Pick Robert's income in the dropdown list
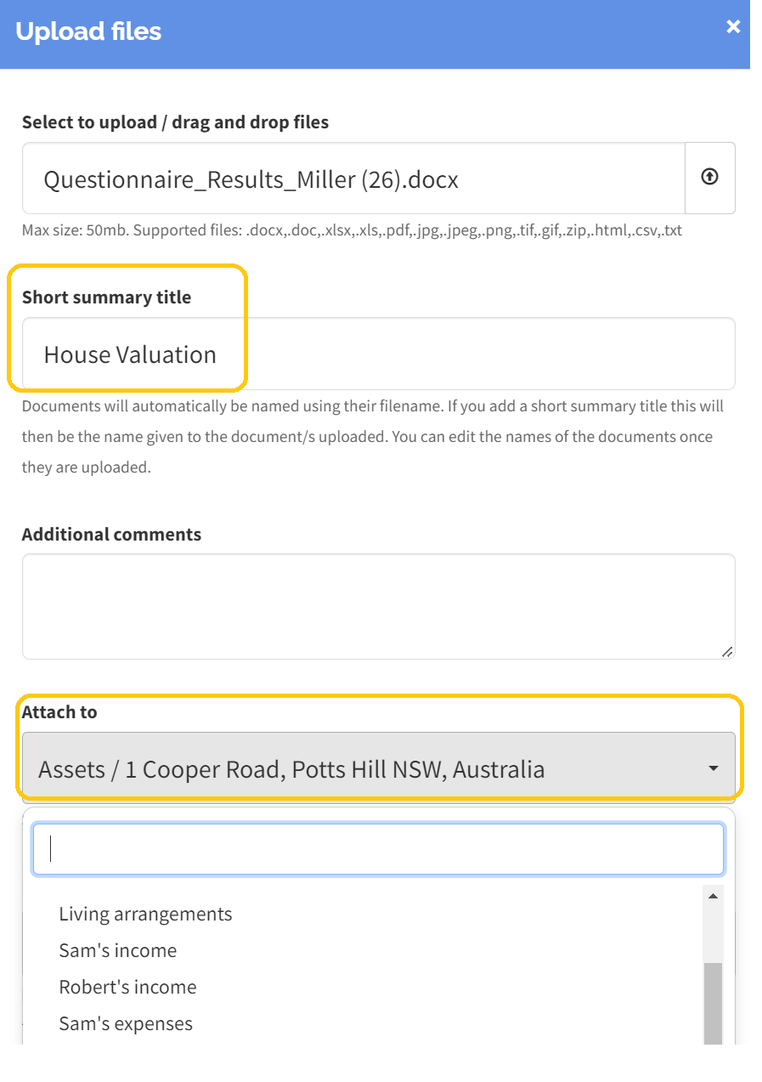The image size is (762, 1082). [127, 987]
